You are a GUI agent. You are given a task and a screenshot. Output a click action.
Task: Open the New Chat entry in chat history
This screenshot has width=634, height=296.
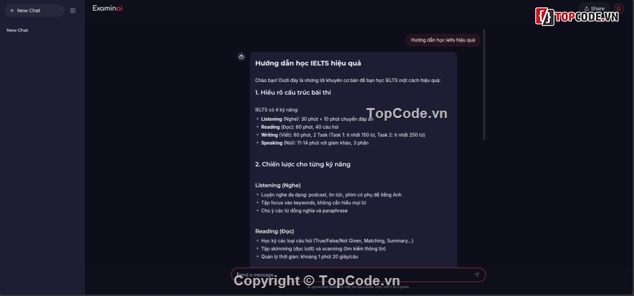[x=17, y=30]
